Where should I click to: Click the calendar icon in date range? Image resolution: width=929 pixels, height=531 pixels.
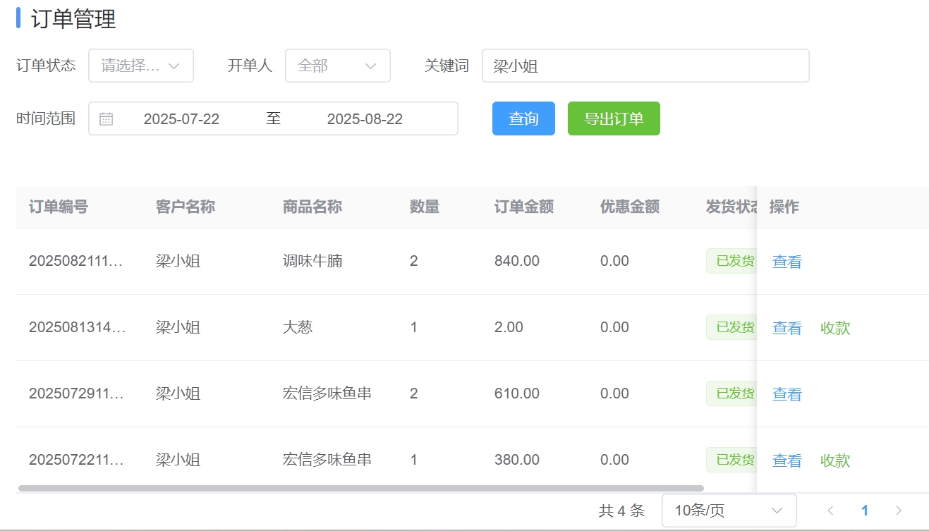tap(106, 119)
